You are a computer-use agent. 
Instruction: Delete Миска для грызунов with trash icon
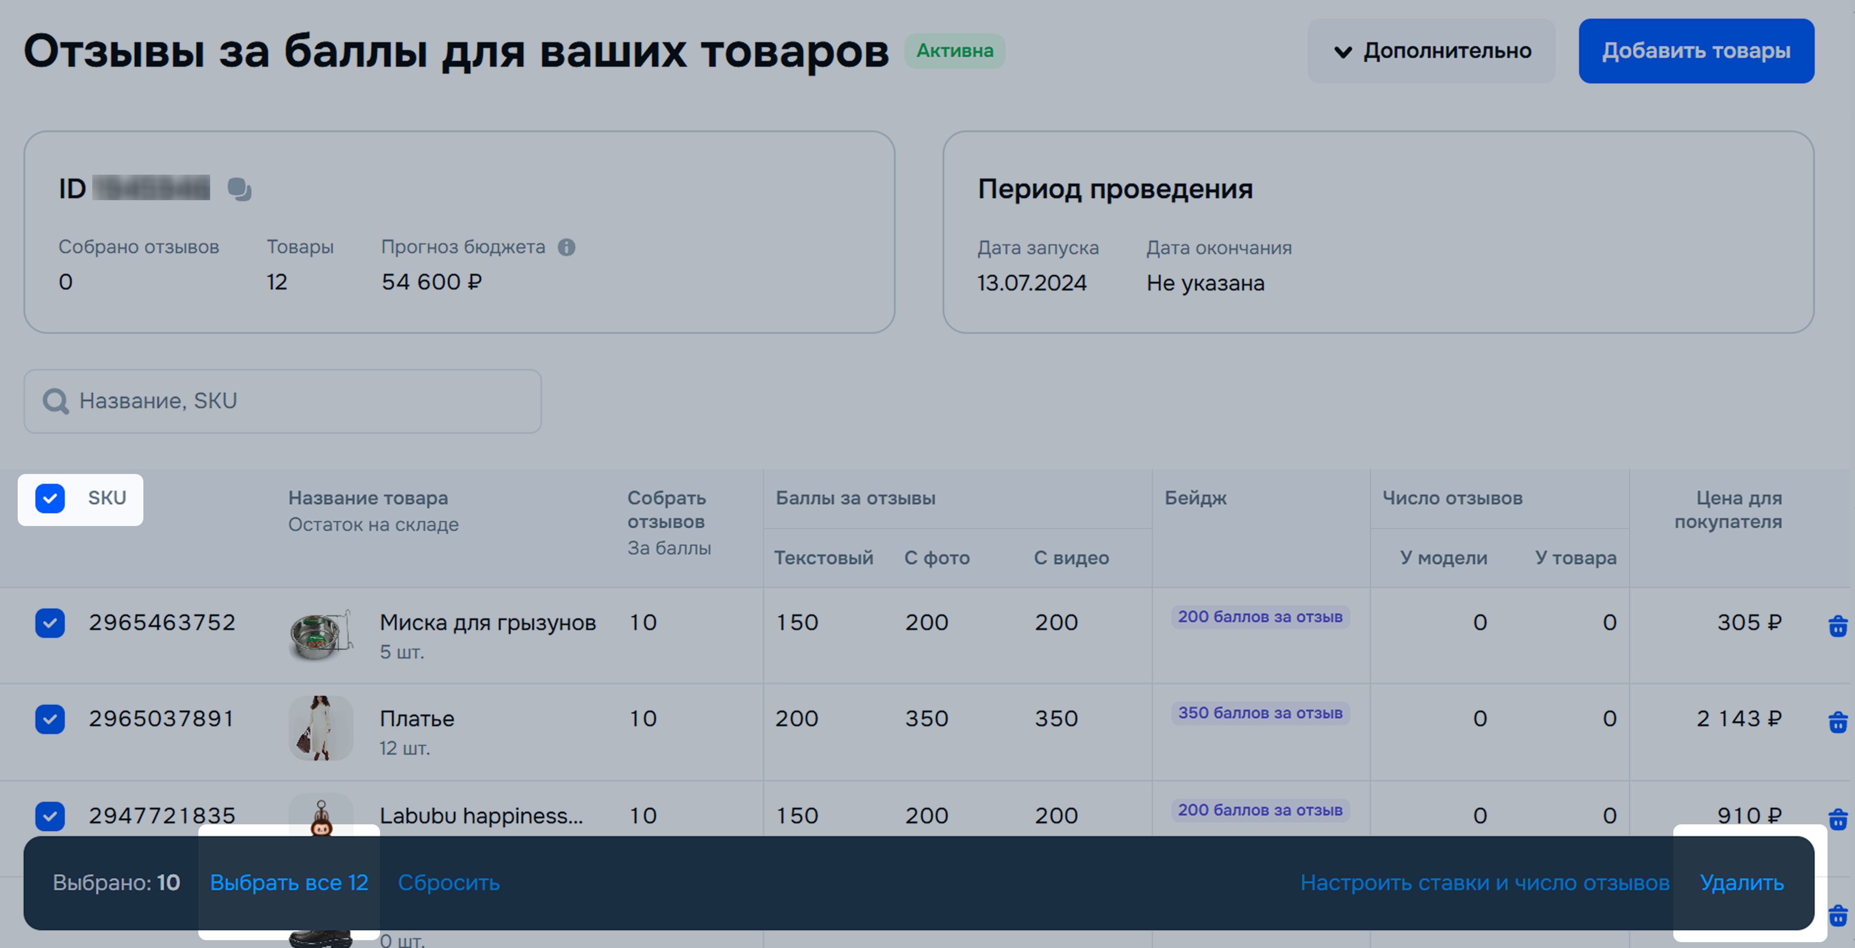tap(1837, 626)
